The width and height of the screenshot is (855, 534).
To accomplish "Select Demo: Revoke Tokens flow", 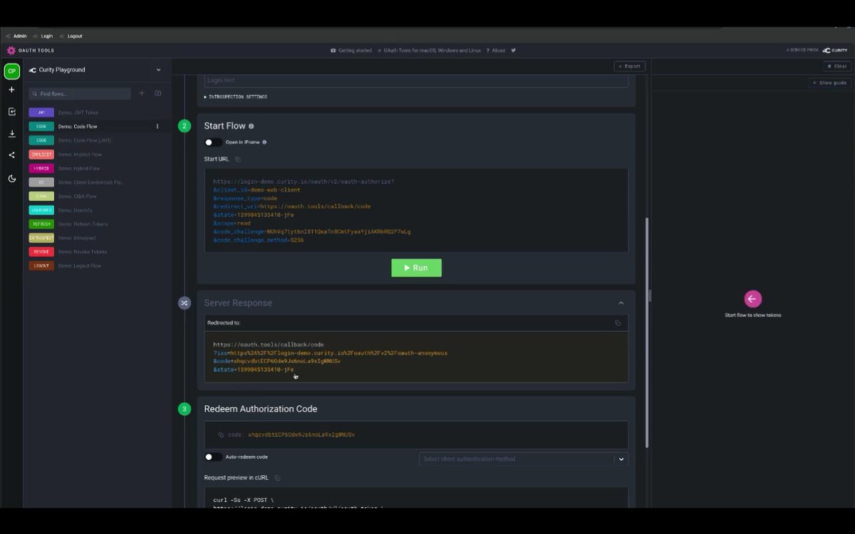I will (x=82, y=252).
